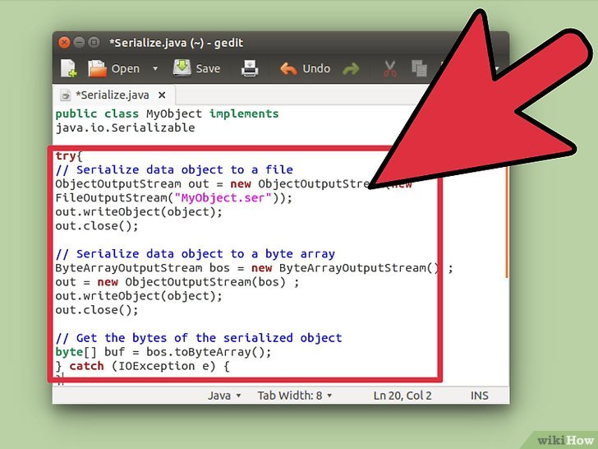The height and width of the screenshot is (449, 598).
Task: Click the document icon on Serialize.java tab
Action: (x=66, y=95)
